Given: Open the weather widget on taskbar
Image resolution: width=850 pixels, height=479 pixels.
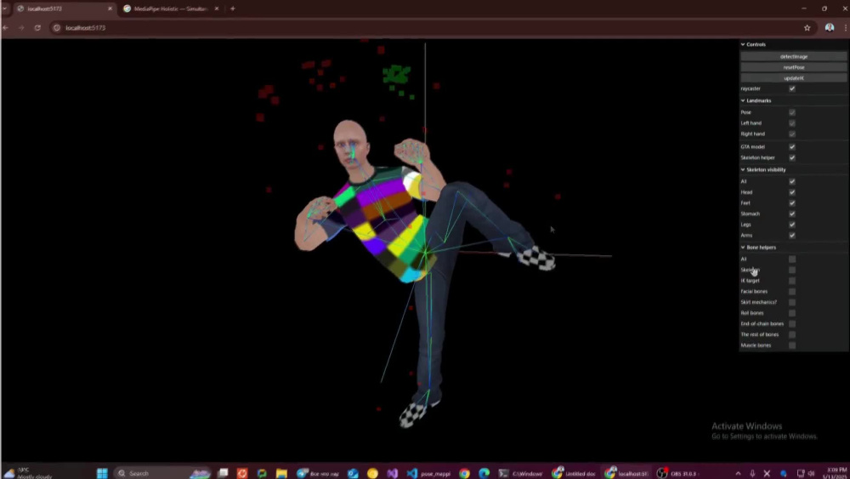Looking at the screenshot, I should pos(28,473).
